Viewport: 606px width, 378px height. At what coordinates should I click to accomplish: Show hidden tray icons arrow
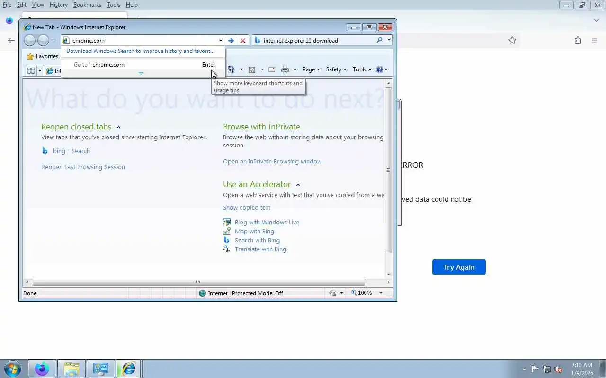524,369
